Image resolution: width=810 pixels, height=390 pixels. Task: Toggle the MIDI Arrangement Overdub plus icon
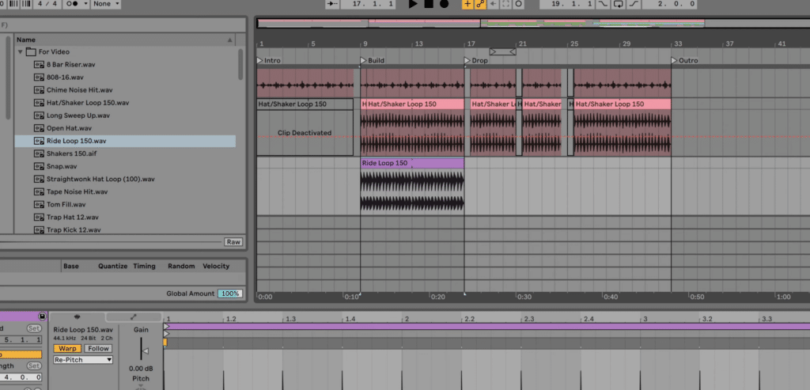[x=467, y=4]
